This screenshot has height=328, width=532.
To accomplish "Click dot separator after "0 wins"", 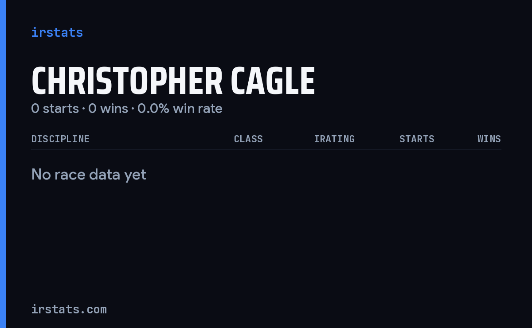I will 133,109.
